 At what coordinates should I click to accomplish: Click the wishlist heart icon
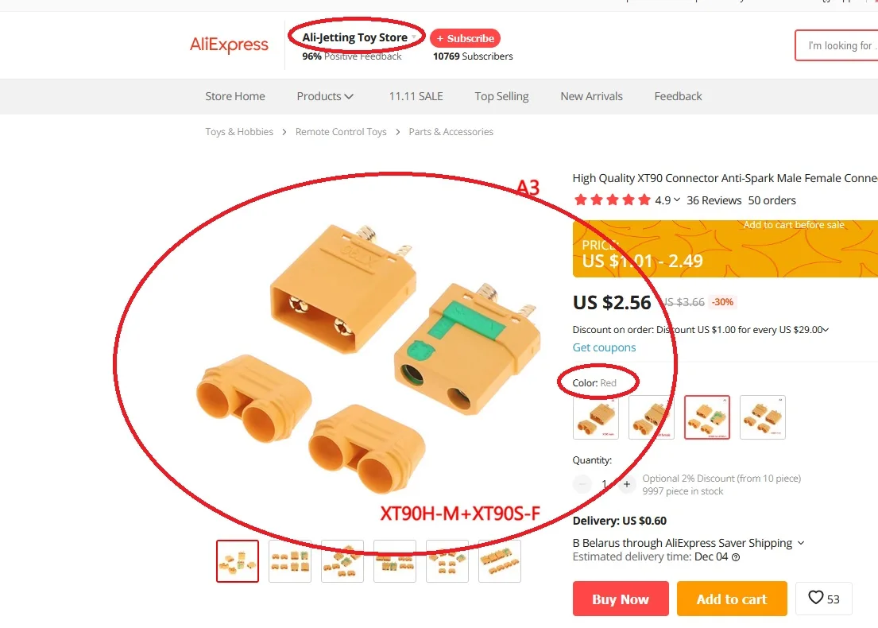click(816, 598)
